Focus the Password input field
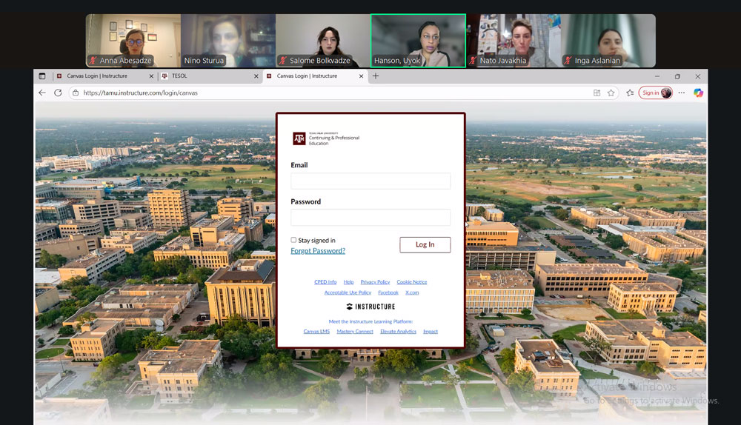The width and height of the screenshot is (741, 425). [370, 217]
